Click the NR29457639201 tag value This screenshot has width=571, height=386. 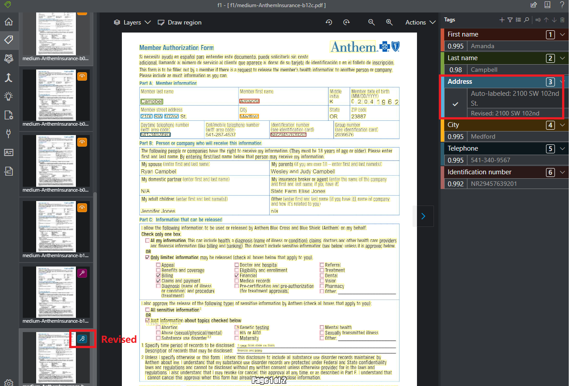494,184
